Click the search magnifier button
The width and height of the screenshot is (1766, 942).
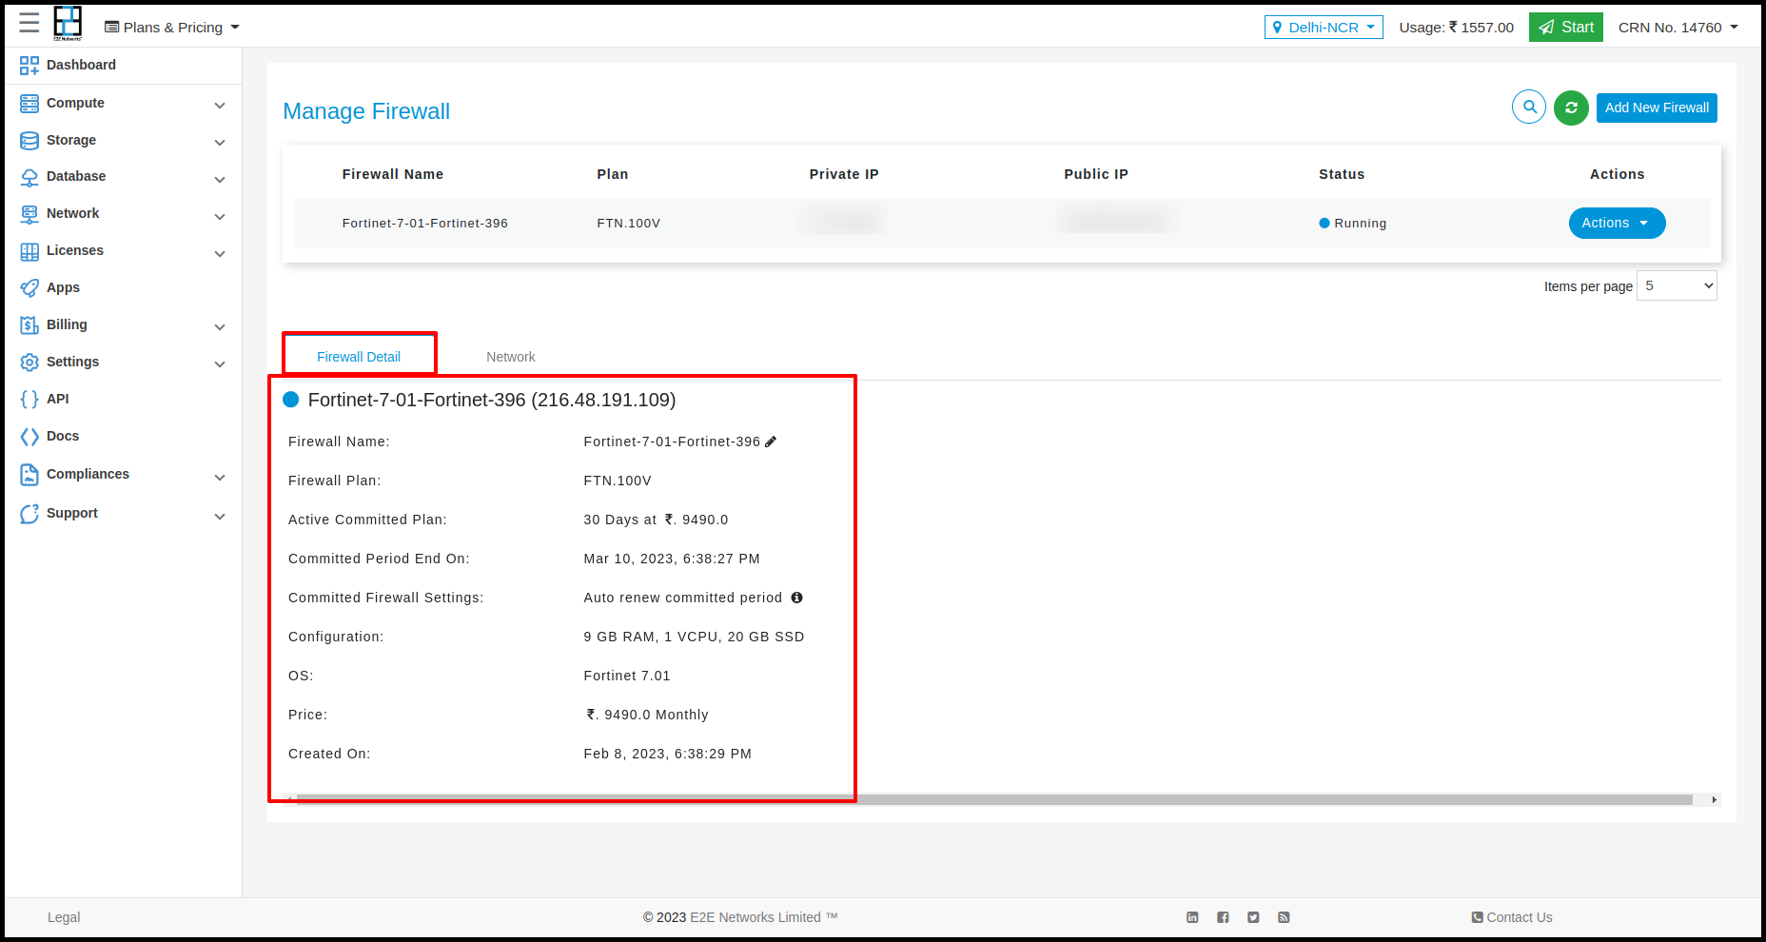coord(1529,107)
